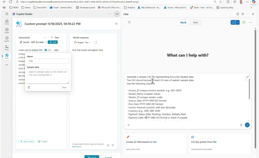The height and width of the screenshot is (158, 259).
Task: Open the Read terms link
Action: click(77, 146)
